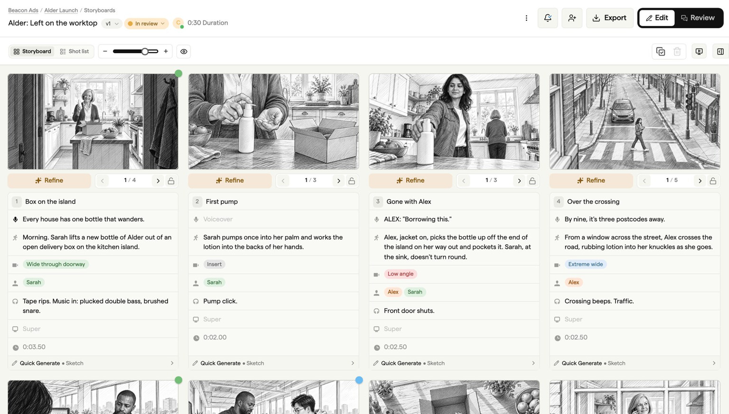The height and width of the screenshot is (414, 729).
Task: Click the blue comment dot on second-row frame
Action: [359, 380]
